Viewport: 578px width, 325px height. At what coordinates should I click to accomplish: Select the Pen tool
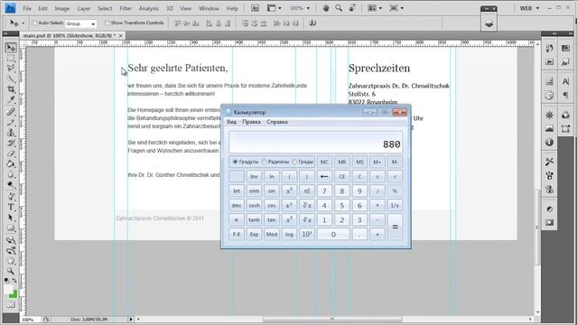point(11,197)
